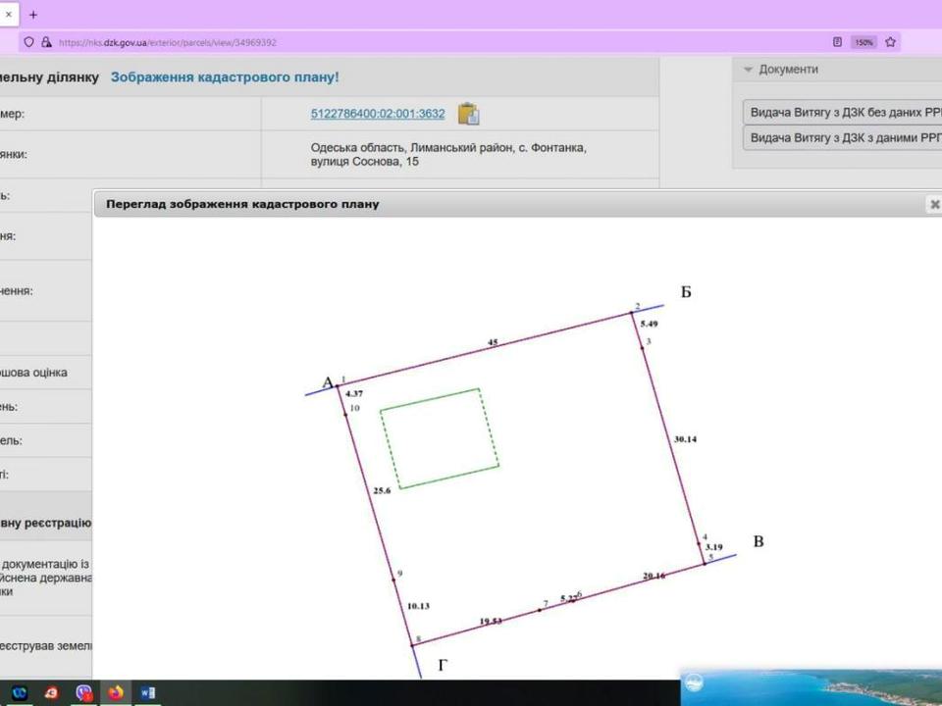Open Viber from the taskbar
Image resolution: width=942 pixels, height=706 pixels.
pos(83,693)
